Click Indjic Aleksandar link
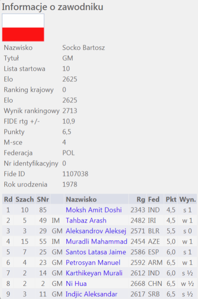The image size is (198, 299). tap(91, 294)
